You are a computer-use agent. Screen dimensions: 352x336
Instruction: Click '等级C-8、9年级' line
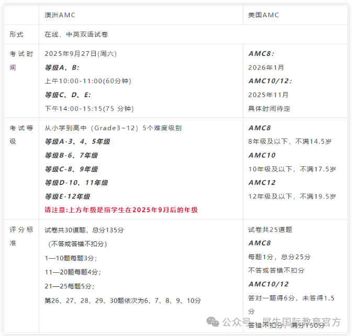71,169
